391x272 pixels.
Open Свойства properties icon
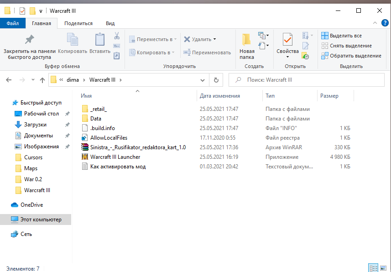click(287, 40)
